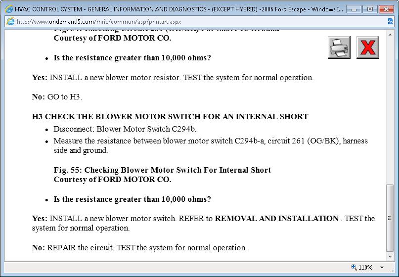Click 'INSTALL a new blower motor resistor' line
Viewport: 399px width, 277px height.
coord(173,77)
